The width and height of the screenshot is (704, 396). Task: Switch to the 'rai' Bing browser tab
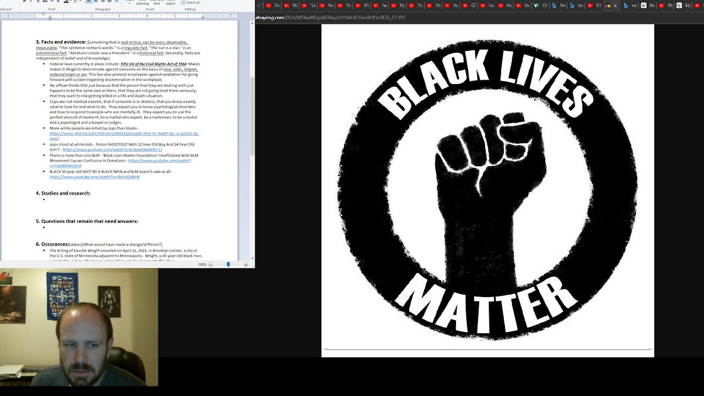click(x=630, y=5)
